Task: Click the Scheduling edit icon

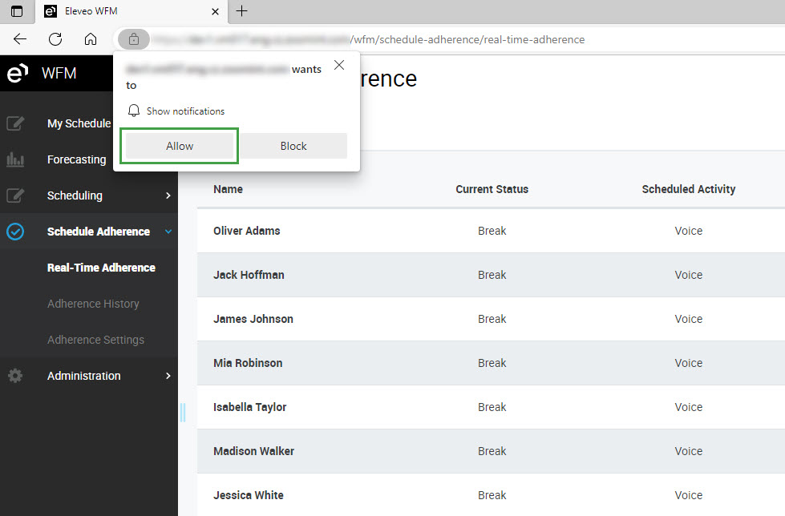Action: [15, 196]
